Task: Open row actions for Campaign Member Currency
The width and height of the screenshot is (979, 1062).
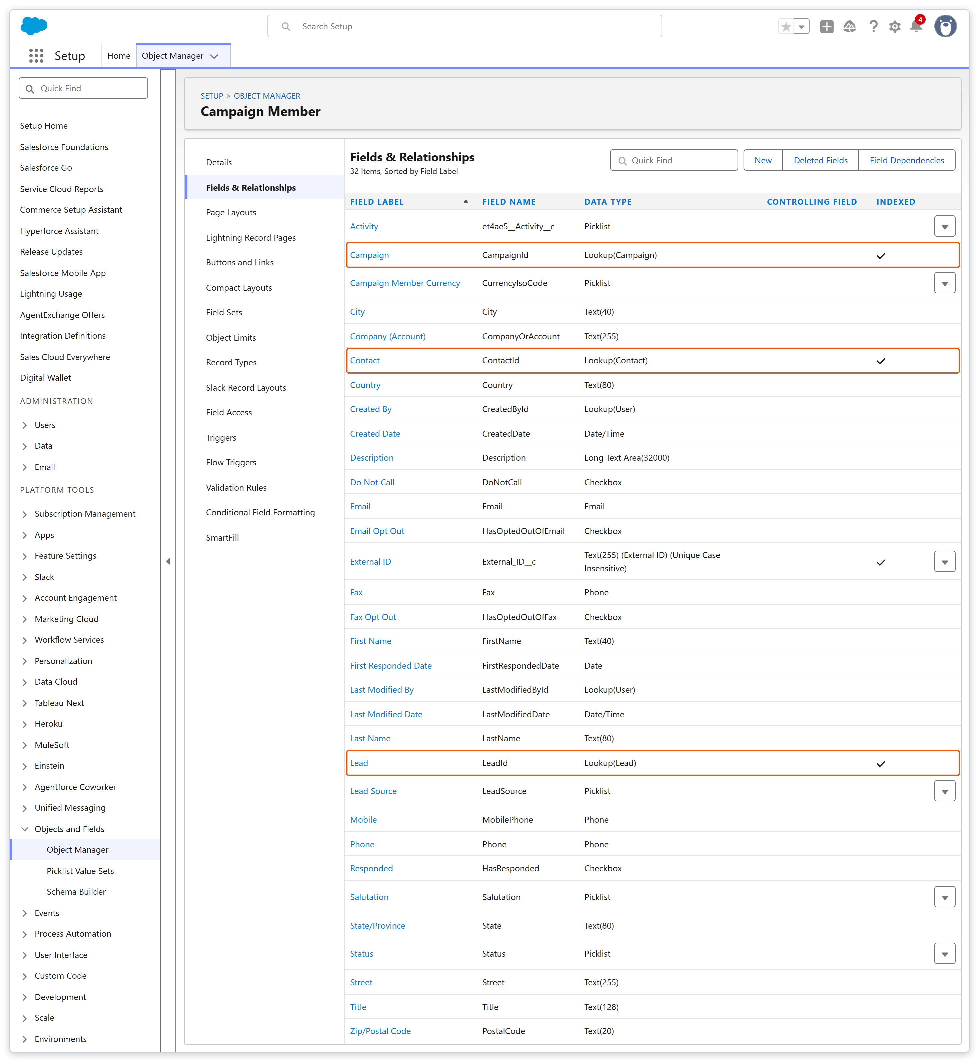Action: click(x=945, y=283)
